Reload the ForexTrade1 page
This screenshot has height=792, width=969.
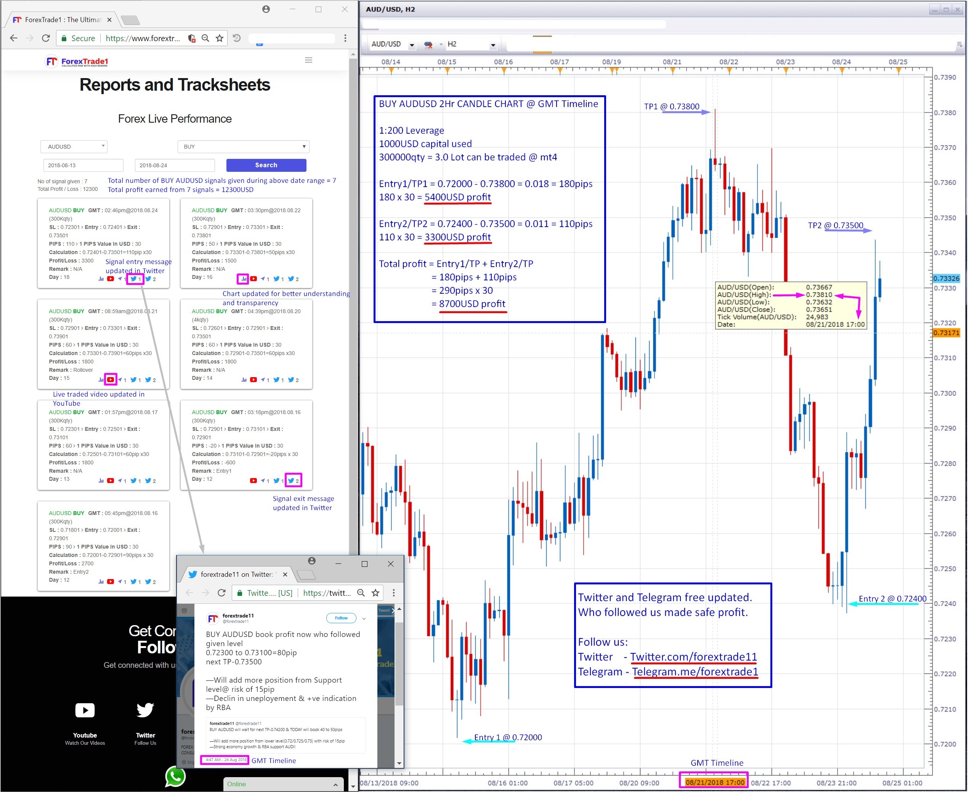[46, 38]
